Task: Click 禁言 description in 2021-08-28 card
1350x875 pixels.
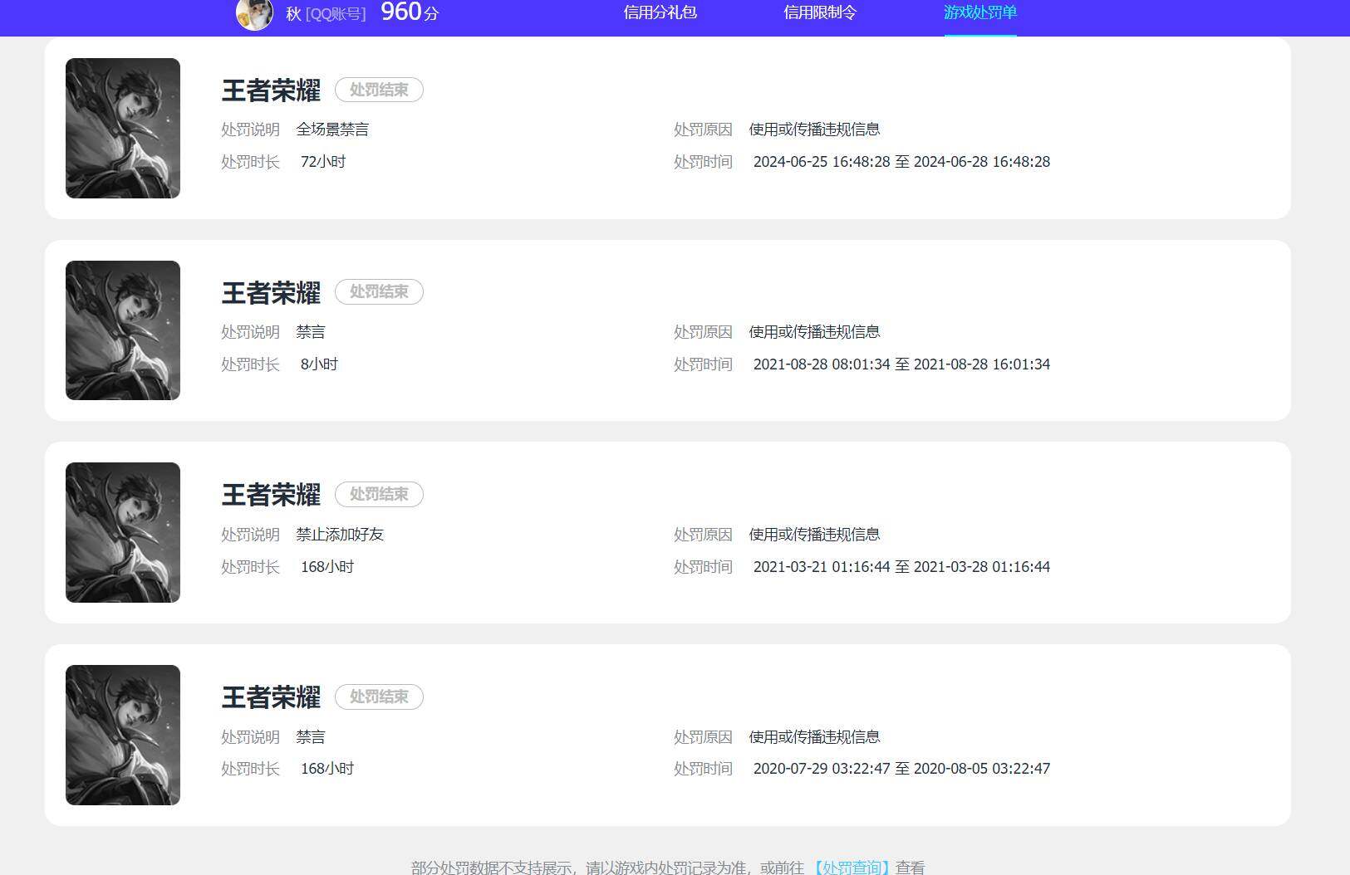Action: click(x=311, y=332)
